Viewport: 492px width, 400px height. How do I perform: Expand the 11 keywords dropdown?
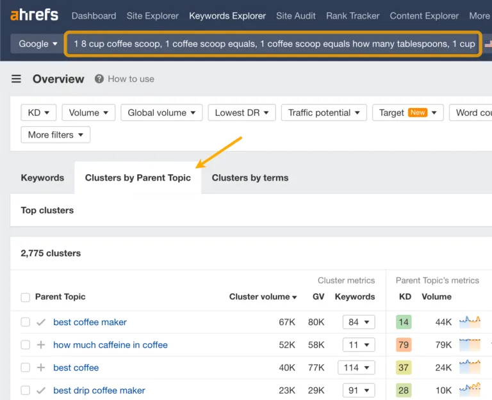tap(359, 345)
